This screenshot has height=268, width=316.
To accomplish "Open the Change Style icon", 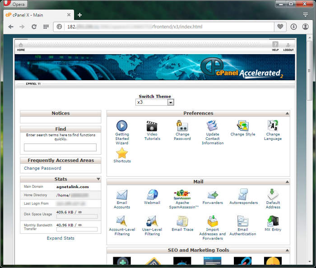I will [243, 125].
